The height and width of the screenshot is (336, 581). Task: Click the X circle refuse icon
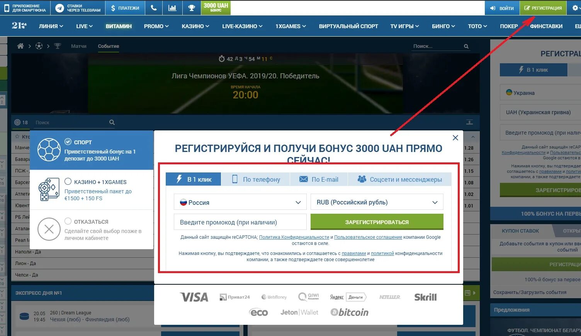click(49, 229)
